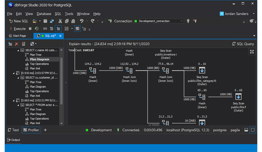Select the highlighted Plan Diagram item

[x=39, y=59]
